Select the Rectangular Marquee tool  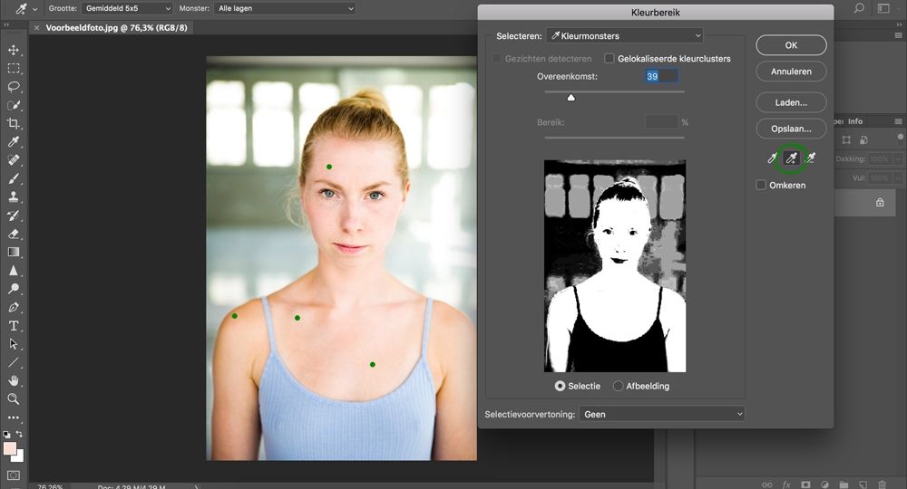(x=14, y=69)
